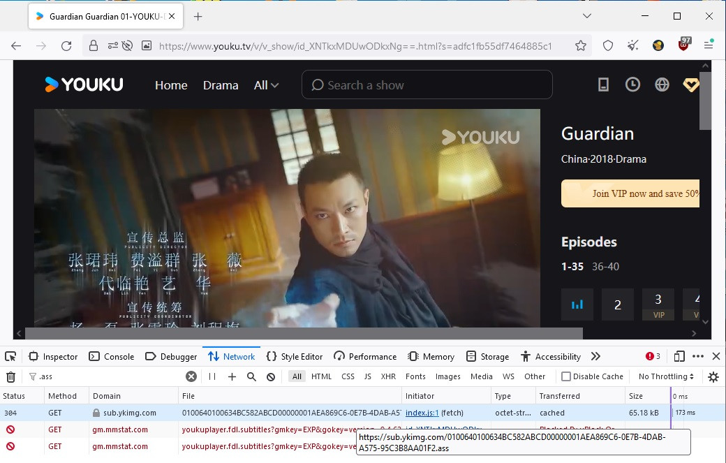Open request blocking icon
Viewport: 726px width, 463px height.
pos(271,376)
